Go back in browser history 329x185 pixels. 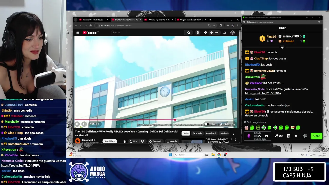[76, 25]
